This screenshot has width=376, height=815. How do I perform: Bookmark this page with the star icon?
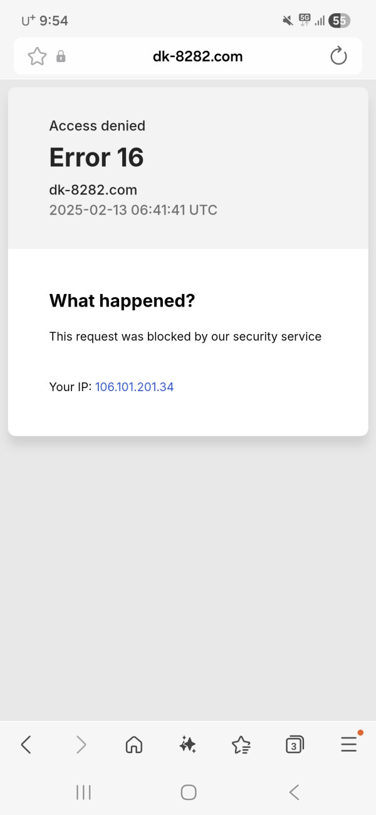[x=37, y=56]
